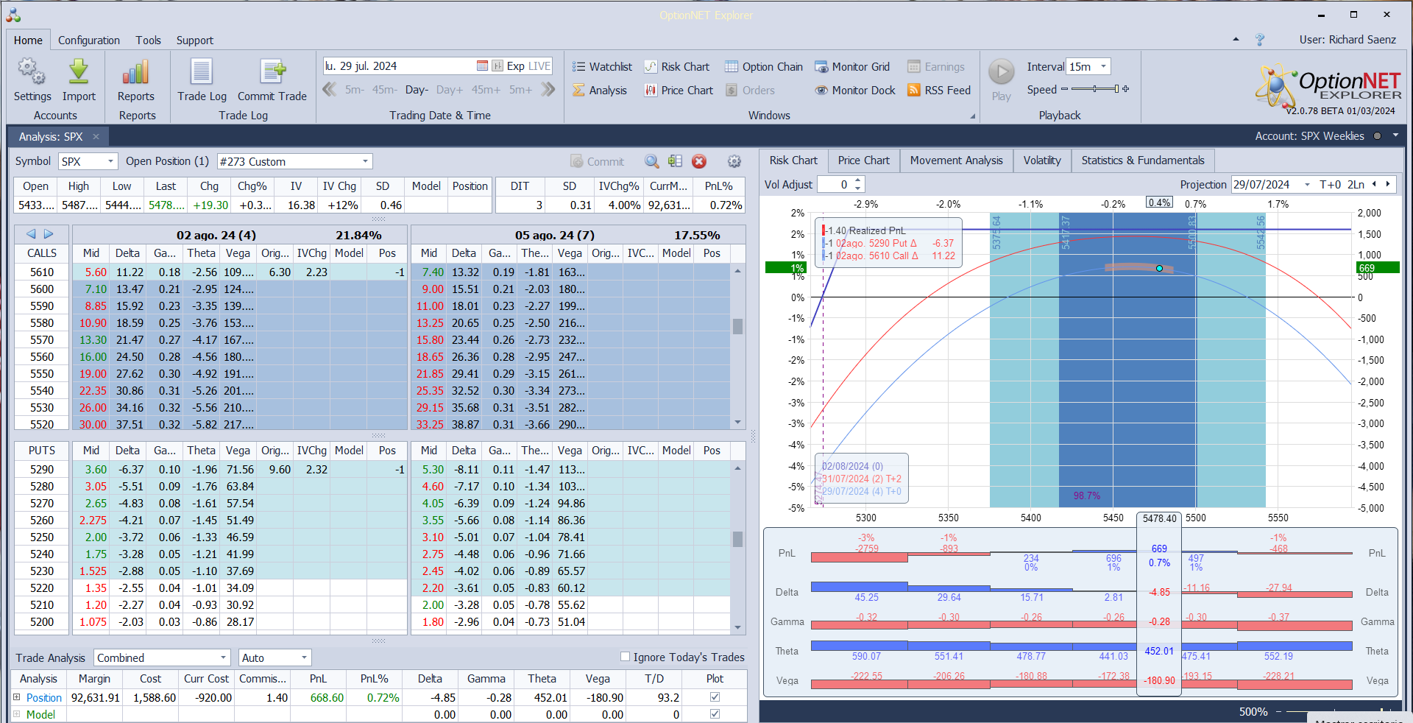Image resolution: width=1413 pixels, height=723 pixels.
Task: Open the Watchlist window
Action: coord(602,66)
